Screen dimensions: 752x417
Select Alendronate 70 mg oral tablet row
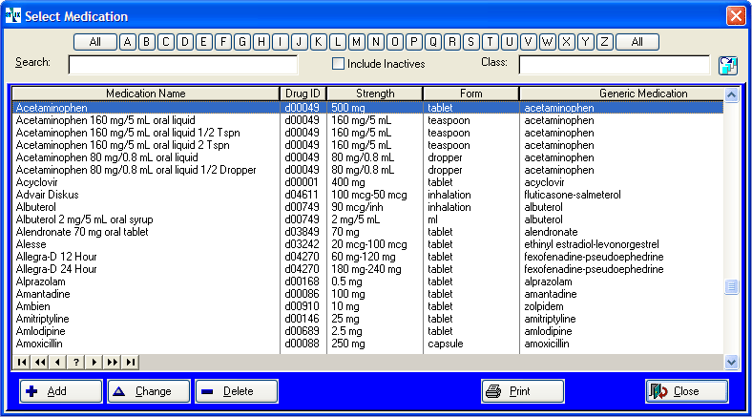click(367, 232)
